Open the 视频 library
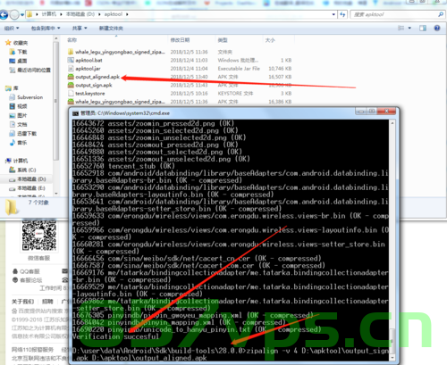Viewport: 447px width, 365px height. [x=19, y=106]
